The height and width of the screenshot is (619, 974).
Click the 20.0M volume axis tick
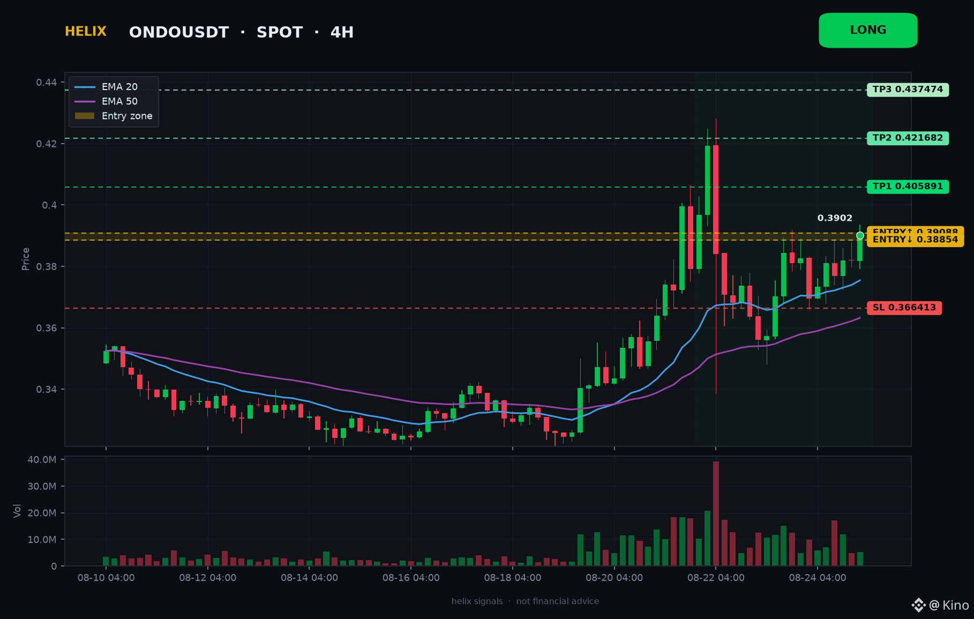[x=42, y=513]
